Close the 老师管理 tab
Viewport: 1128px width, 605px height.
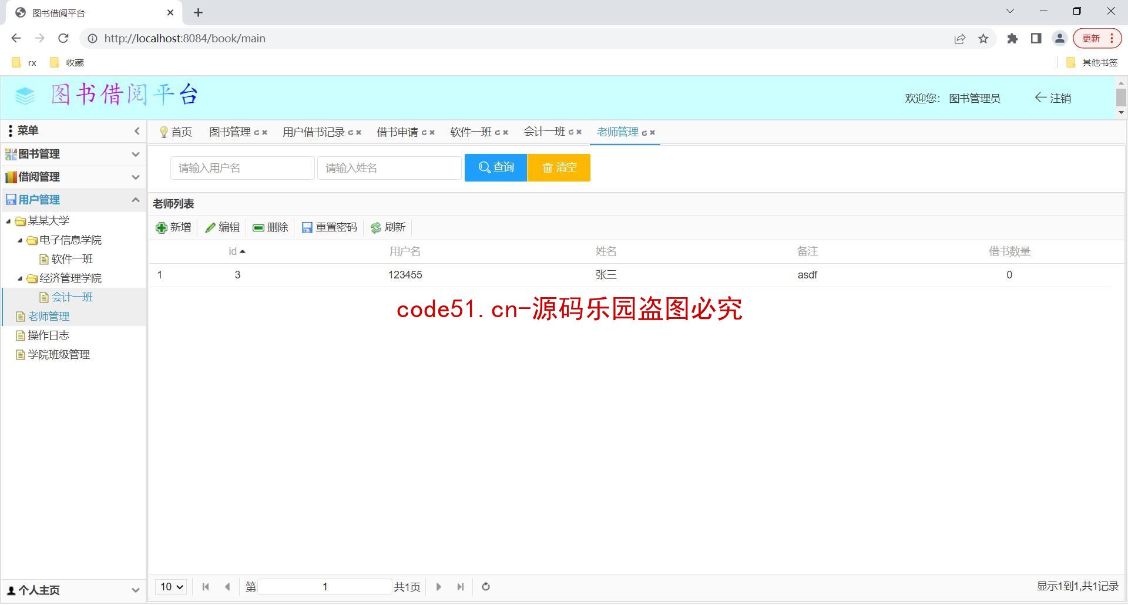pos(653,133)
